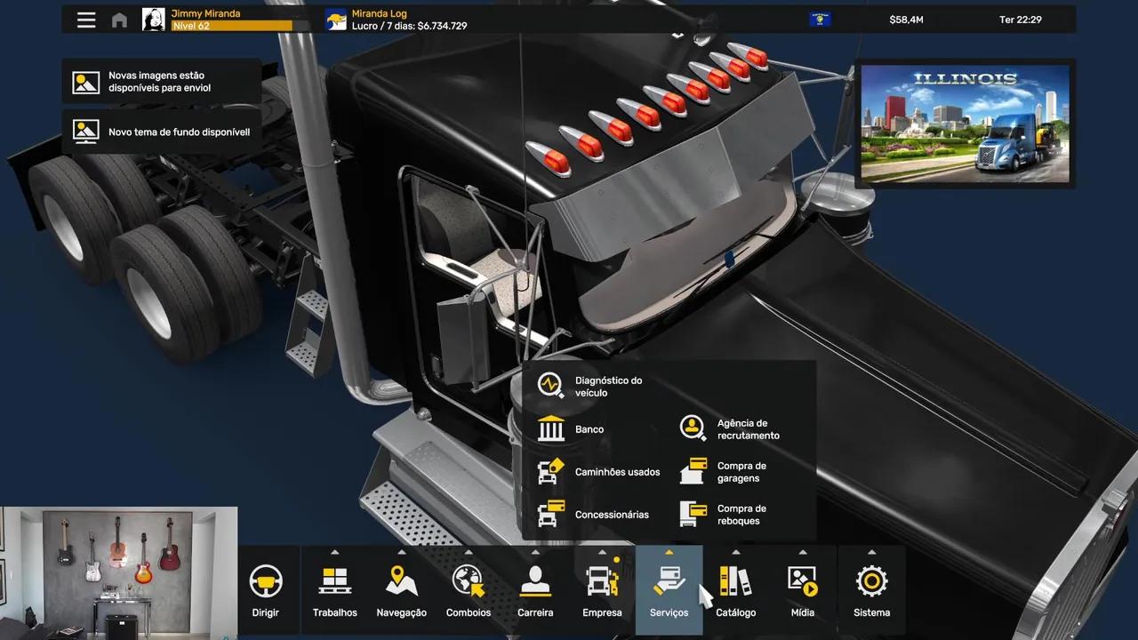The height and width of the screenshot is (640, 1138).
Task: Open the Carreira menu tab
Action: tap(535, 590)
